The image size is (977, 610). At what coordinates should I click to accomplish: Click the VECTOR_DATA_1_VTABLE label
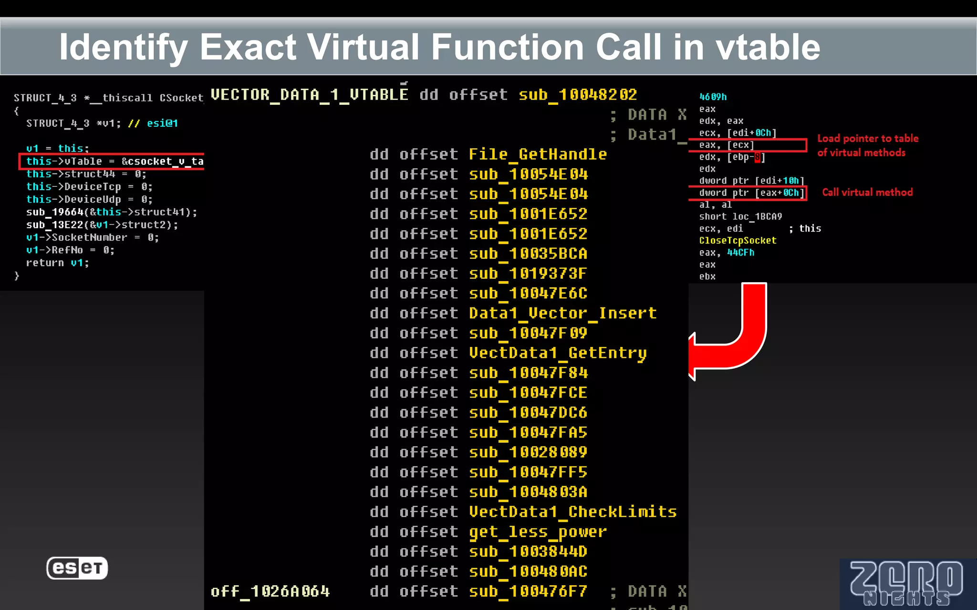click(x=309, y=94)
